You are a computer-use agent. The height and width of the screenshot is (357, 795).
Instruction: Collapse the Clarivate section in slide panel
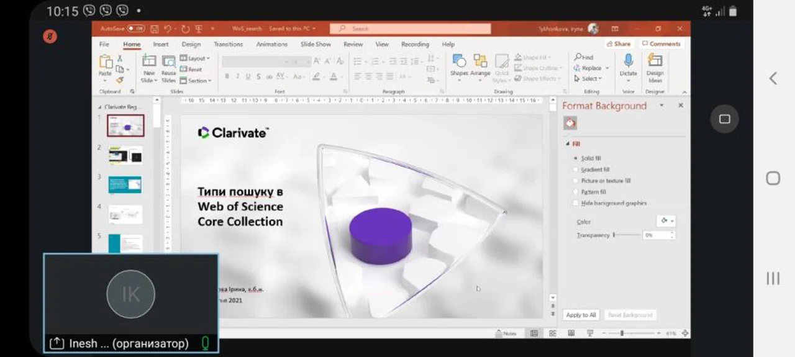click(x=100, y=107)
